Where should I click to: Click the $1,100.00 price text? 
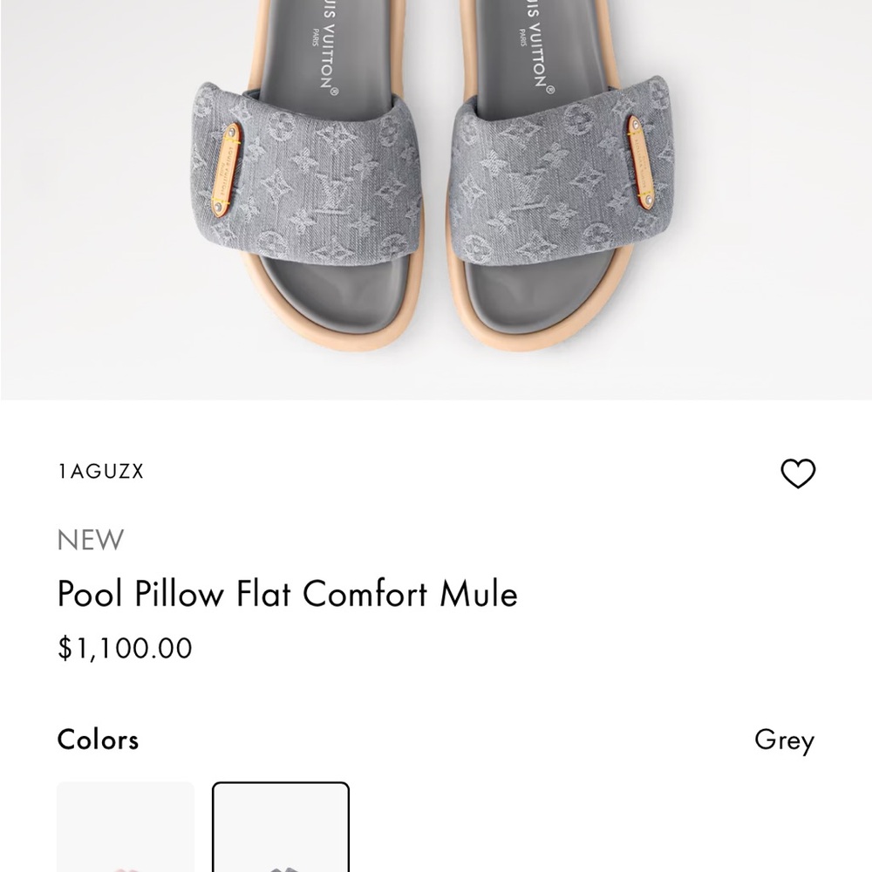coord(123,648)
